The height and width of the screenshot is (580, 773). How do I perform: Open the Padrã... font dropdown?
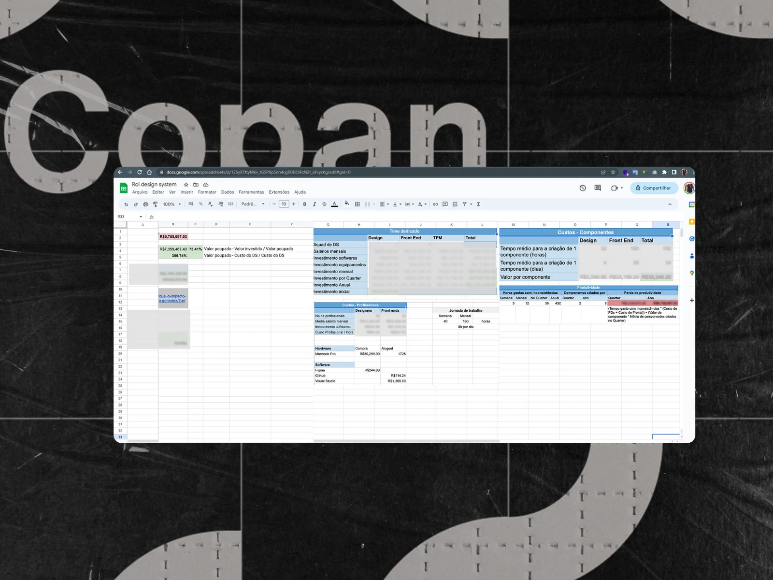pyautogui.click(x=253, y=204)
